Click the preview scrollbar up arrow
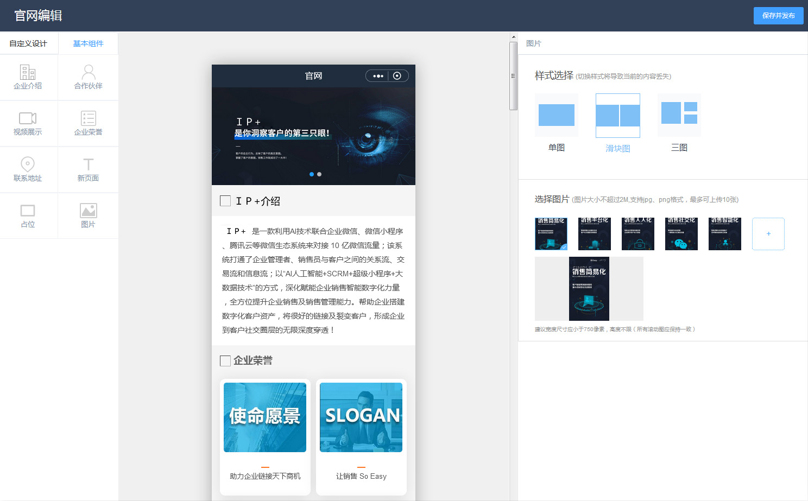Screen dimensions: 808x501 (513, 37)
